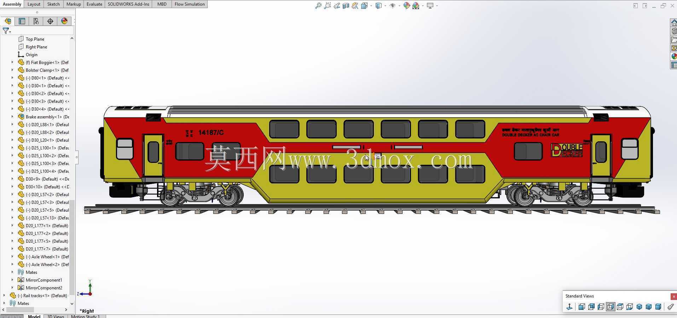Click the Apply Scene icon
Viewport: 677px width, 318px height.
[416, 6]
